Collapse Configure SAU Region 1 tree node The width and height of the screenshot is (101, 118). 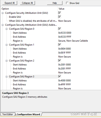click(7, 45)
